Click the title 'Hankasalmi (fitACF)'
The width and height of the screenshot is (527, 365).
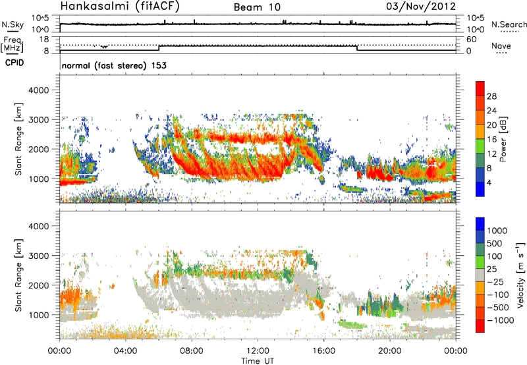coord(120,6)
